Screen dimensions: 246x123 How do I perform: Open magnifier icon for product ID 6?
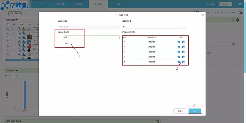[x=19, y=50]
